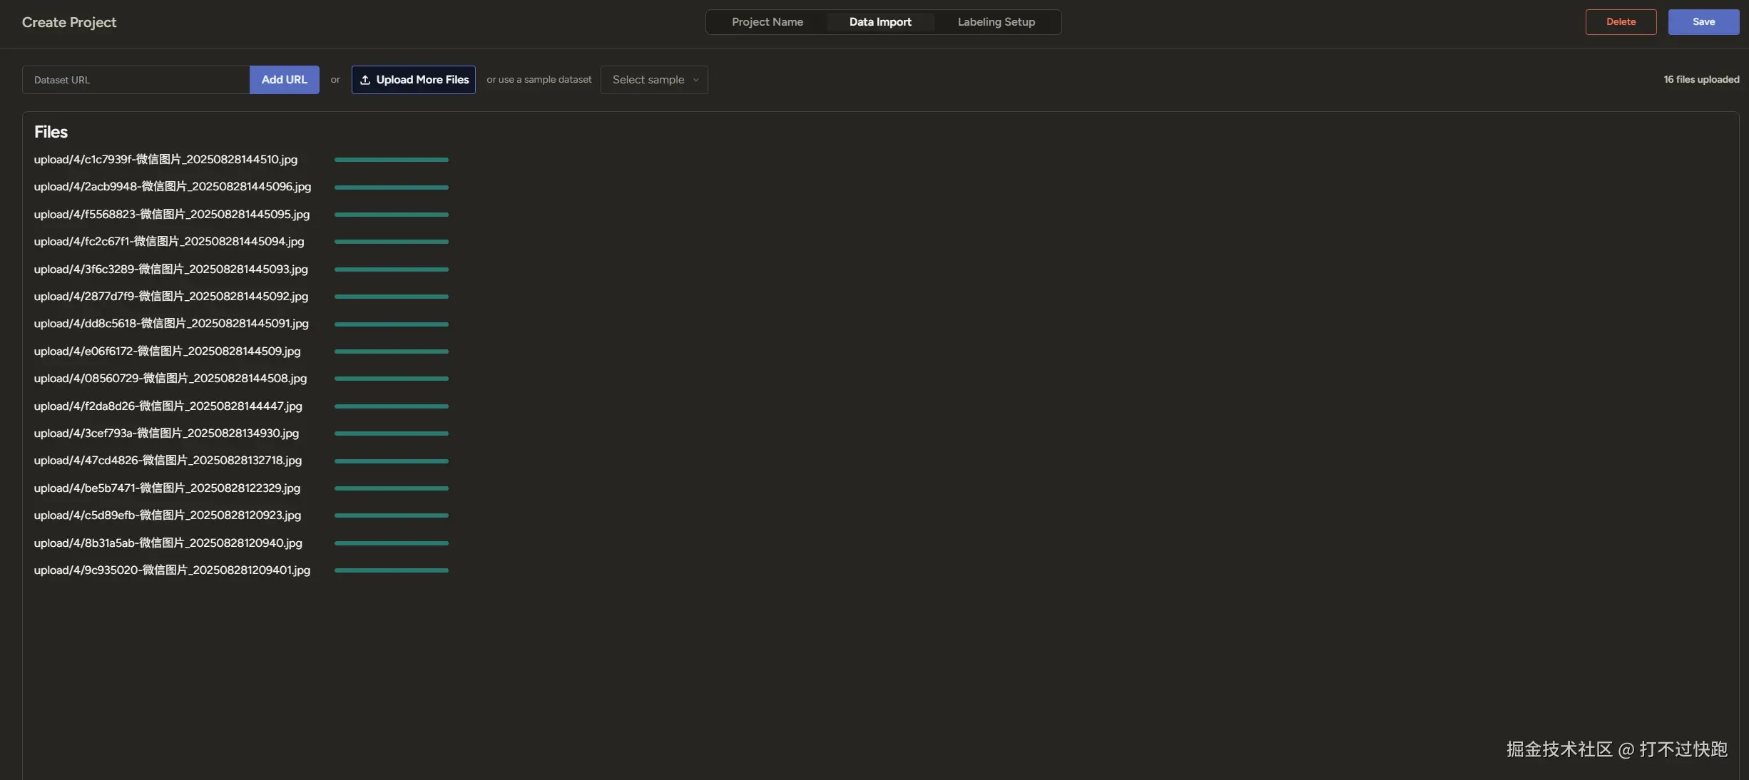Select file f5568823 ending 1445095.jpg
This screenshot has height=780, width=1749.
(172, 215)
